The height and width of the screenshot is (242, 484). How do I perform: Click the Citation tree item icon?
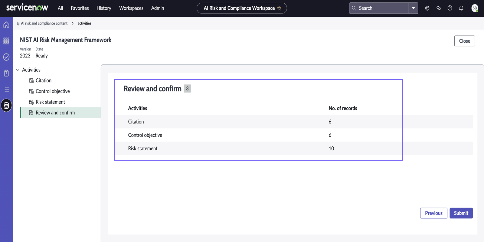[x=31, y=81]
